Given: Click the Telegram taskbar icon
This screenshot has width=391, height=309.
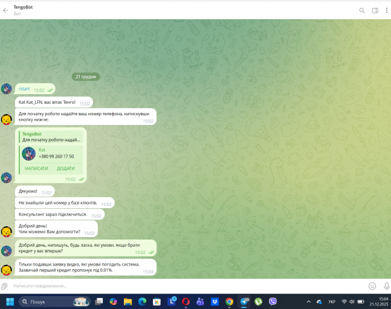Looking at the screenshot, I should (x=244, y=302).
